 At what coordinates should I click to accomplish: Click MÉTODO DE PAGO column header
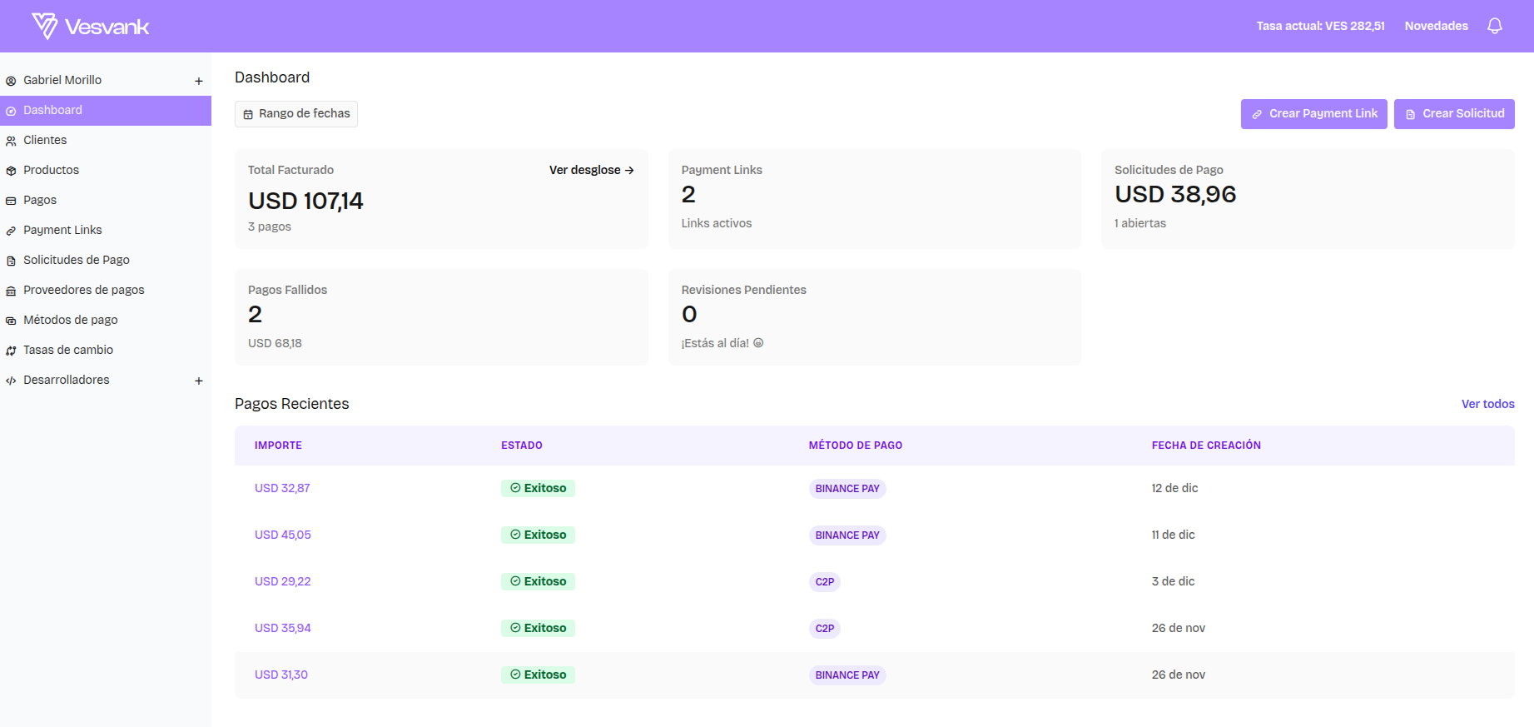click(x=856, y=446)
